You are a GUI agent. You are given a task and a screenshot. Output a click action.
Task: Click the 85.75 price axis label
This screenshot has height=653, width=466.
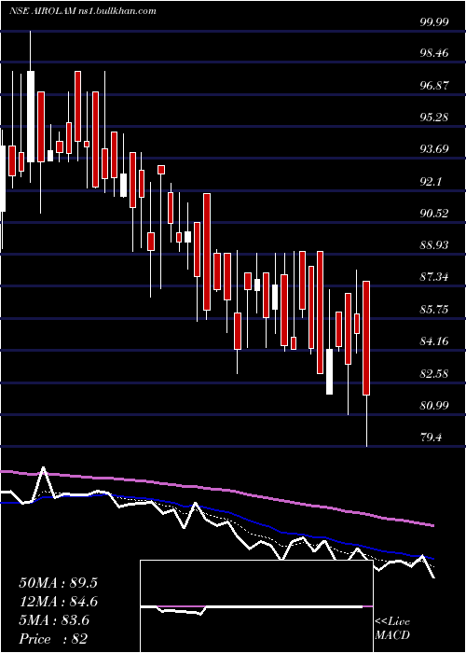click(x=434, y=309)
